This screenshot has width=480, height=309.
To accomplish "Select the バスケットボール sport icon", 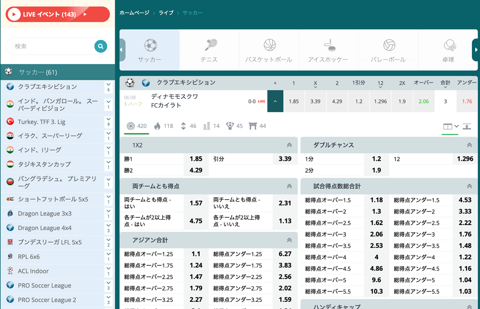I will click(x=269, y=45).
